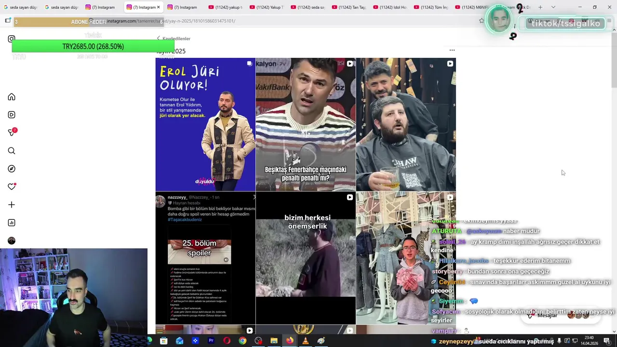Open Microsoft Store from the taskbar
The height and width of the screenshot is (347, 617).
[x=164, y=341]
